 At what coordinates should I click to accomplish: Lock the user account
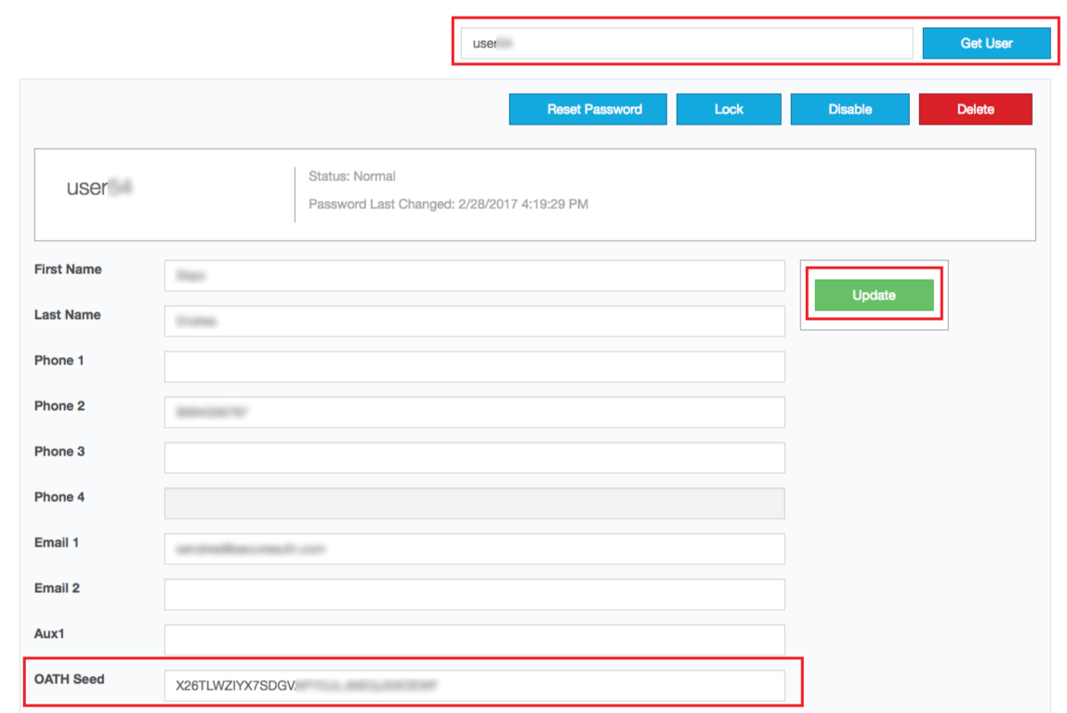tap(729, 110)
